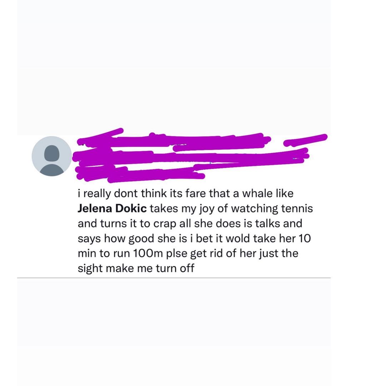Click the word "crap" in the post
The image size is (386, 386).
[x=165, y=224]
